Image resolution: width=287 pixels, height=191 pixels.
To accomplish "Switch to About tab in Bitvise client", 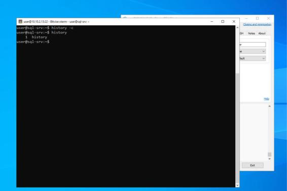I will click(x=262, y=33).
